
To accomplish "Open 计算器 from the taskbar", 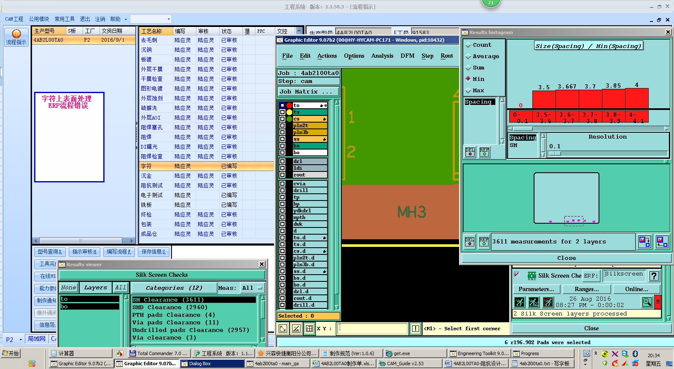I will click(x=80, y=353).
